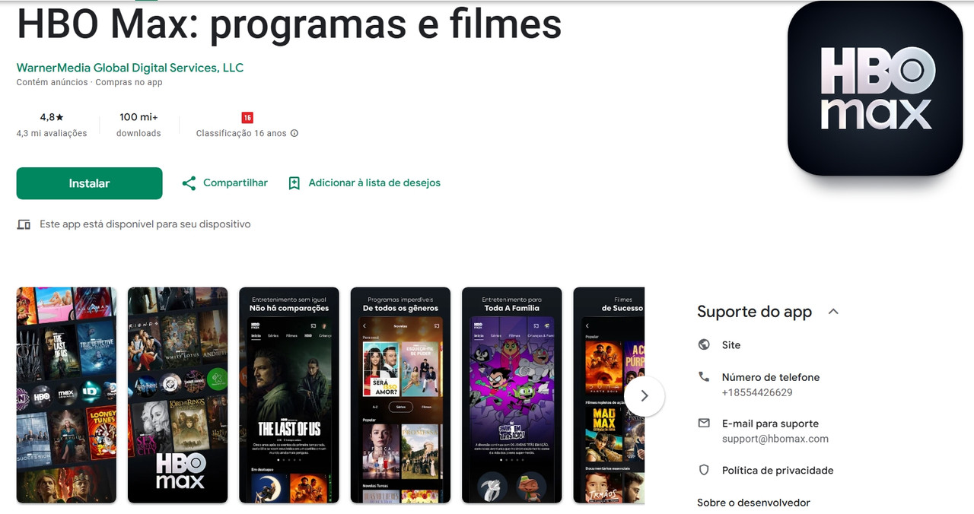This screenshot has height=514, width=974.
Task: Click the info icon beside Classificação 16 anos
Action: coord(294,133)
